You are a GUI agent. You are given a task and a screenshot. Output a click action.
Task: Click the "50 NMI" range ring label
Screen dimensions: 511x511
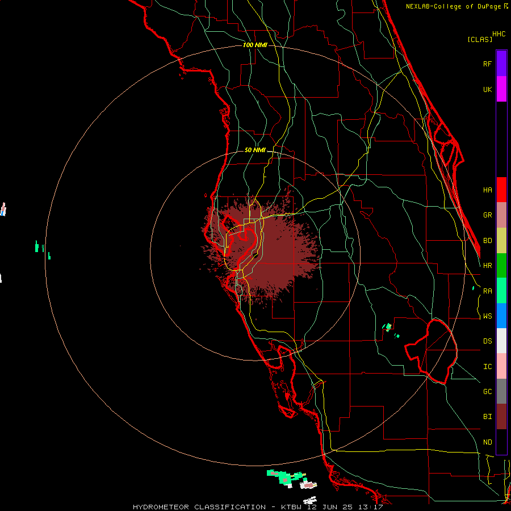point(255,150)
